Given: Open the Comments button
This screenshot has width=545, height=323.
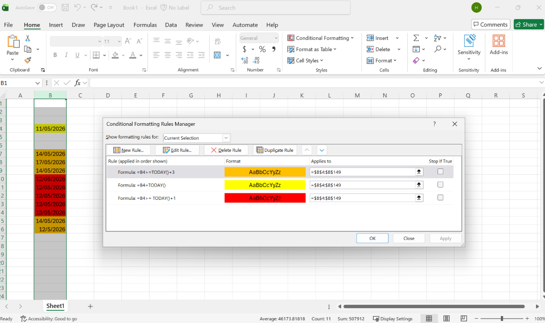Looking at the screenshot, I should pos(490,25).
